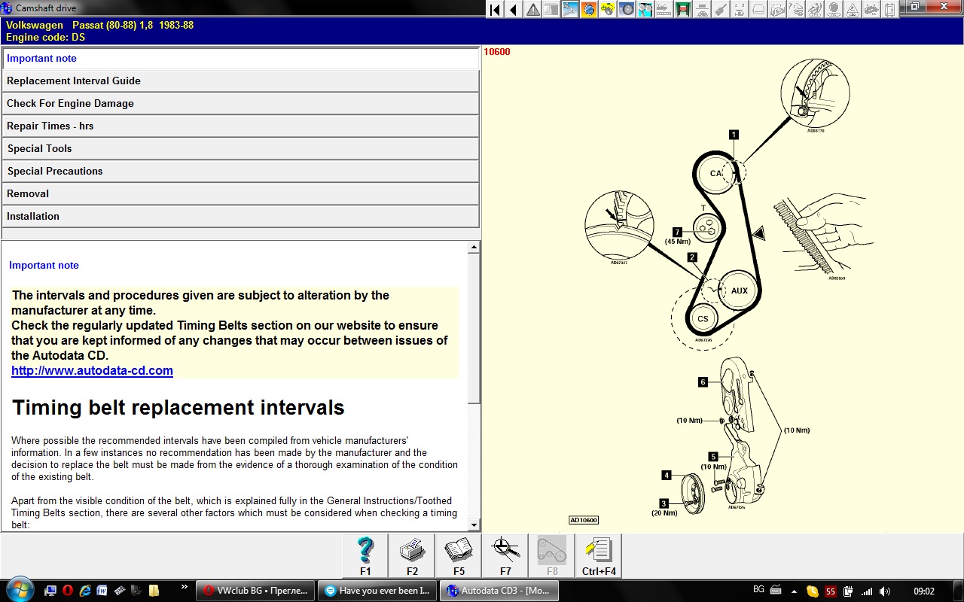Screen dimensions: 964x602
Task: Switch to VWclub BG Opera taskbar window
Action: click(x=255, y=591)
